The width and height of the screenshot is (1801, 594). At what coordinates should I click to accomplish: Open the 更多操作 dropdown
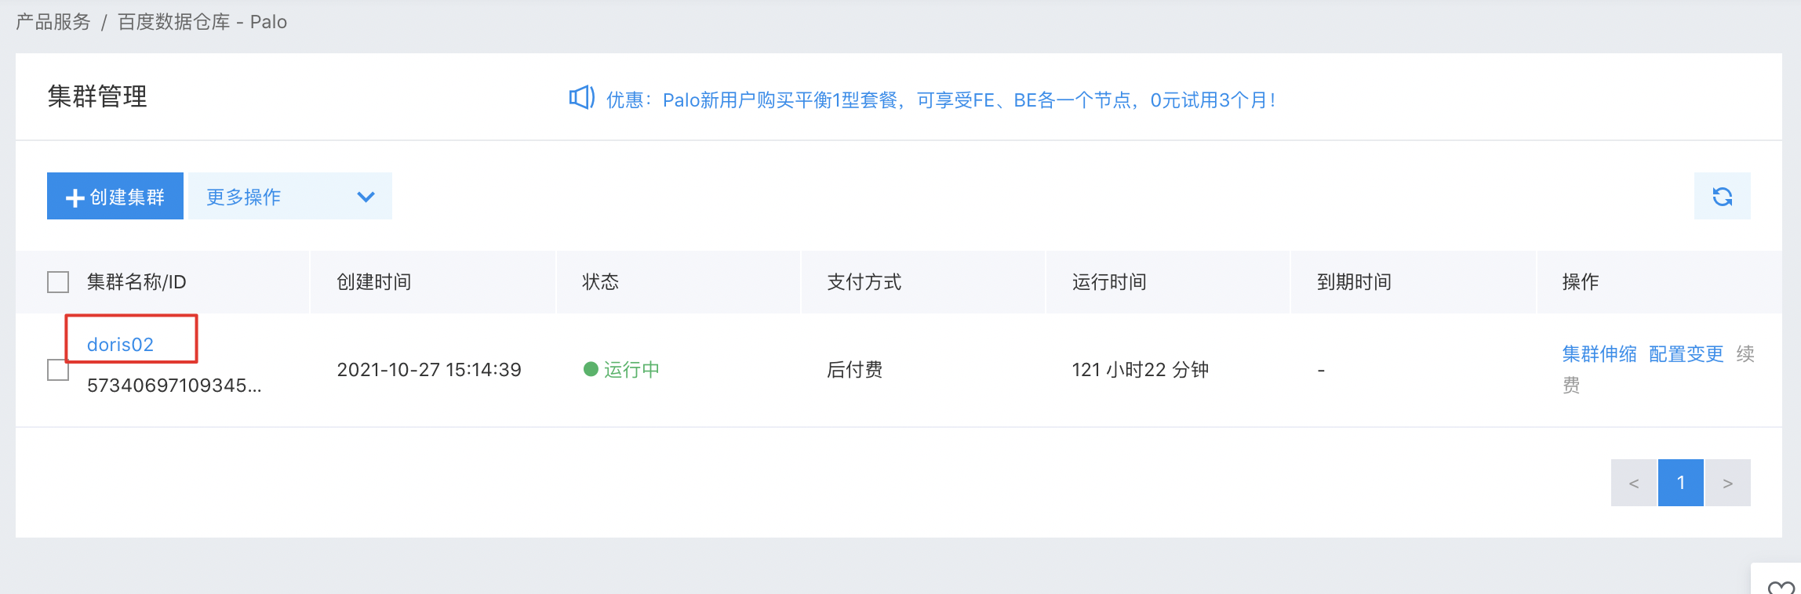[x=290, y=196]
